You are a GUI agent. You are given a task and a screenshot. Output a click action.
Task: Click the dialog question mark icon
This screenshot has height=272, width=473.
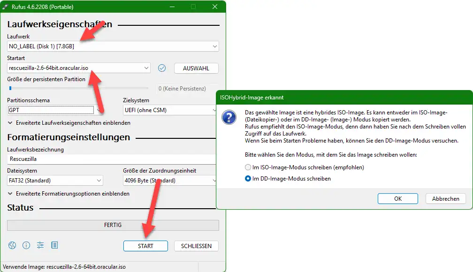[x=229, y=118]
